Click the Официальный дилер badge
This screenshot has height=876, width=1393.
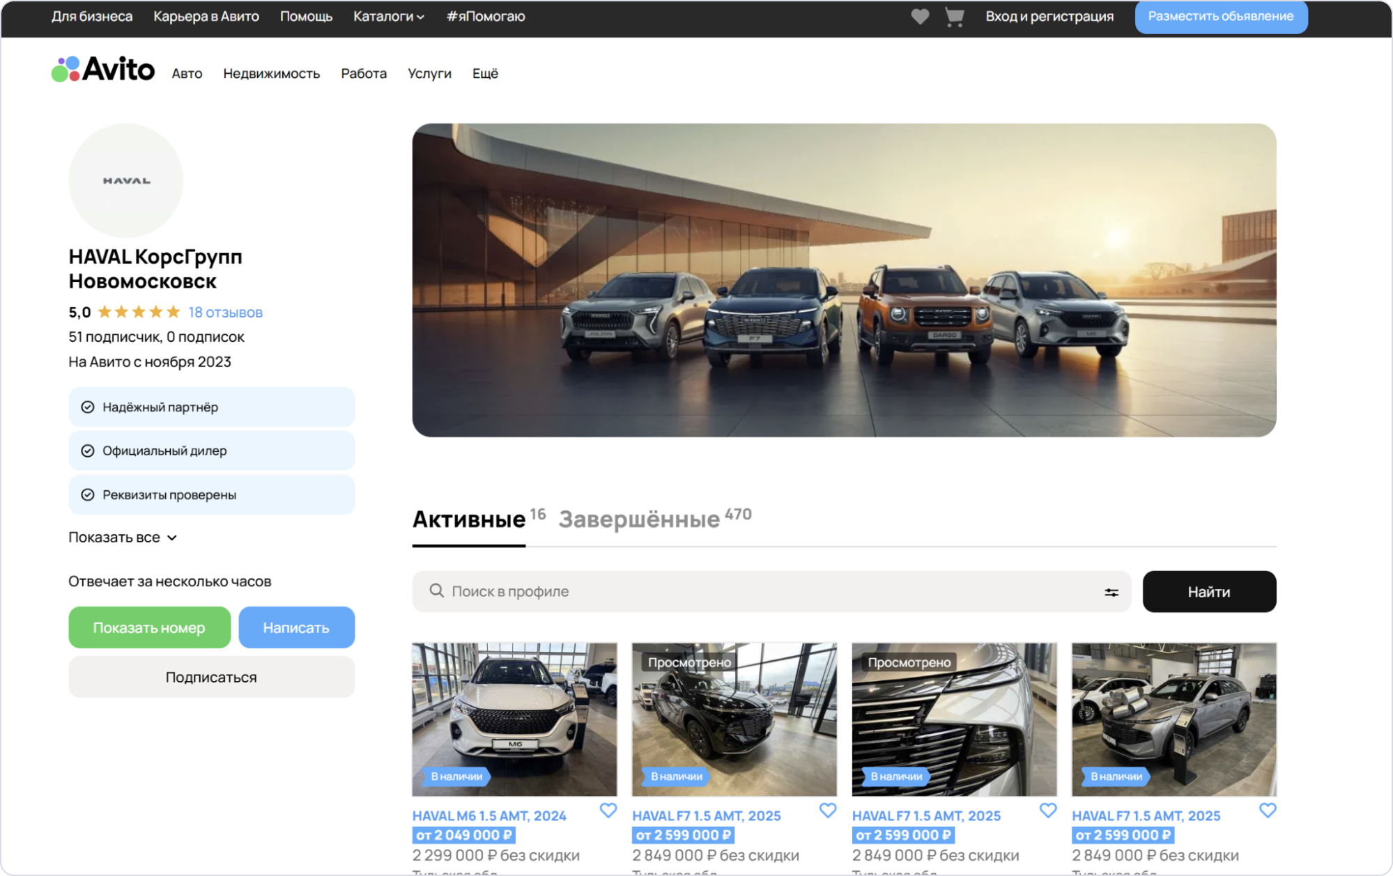tap(211, 451)
